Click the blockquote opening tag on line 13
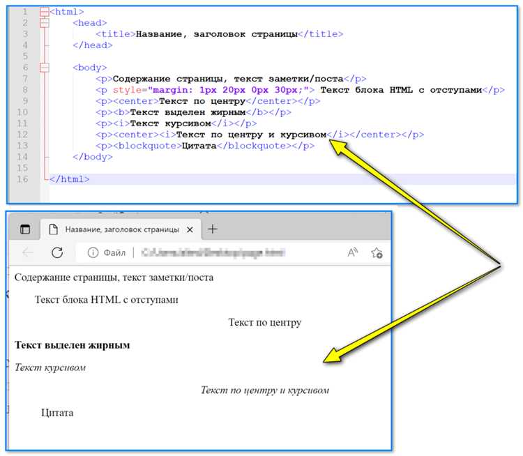 (147, 146)
